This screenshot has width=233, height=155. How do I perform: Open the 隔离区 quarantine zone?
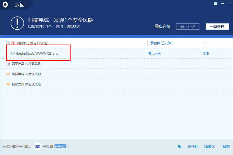(x=209, y=147)
